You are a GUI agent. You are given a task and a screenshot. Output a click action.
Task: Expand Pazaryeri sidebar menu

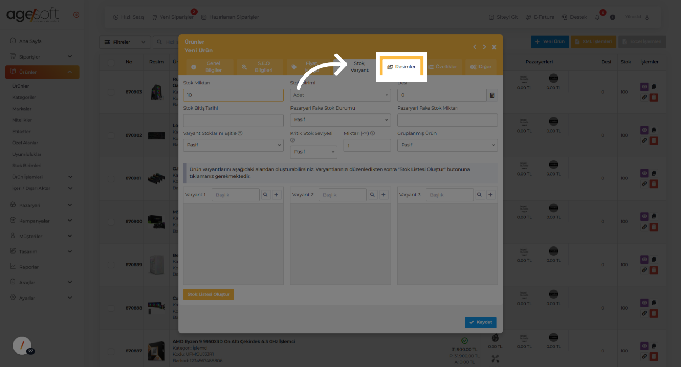42,205
